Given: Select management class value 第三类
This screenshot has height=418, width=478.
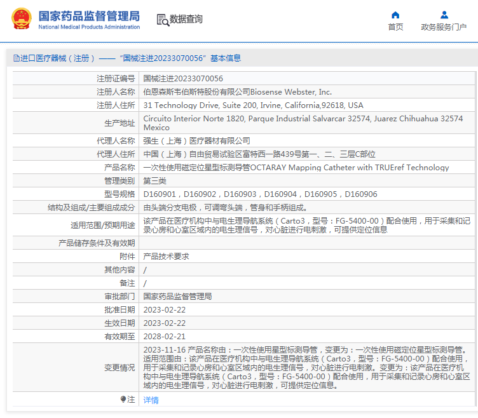Looking at the screenshot, I should 155,181.
